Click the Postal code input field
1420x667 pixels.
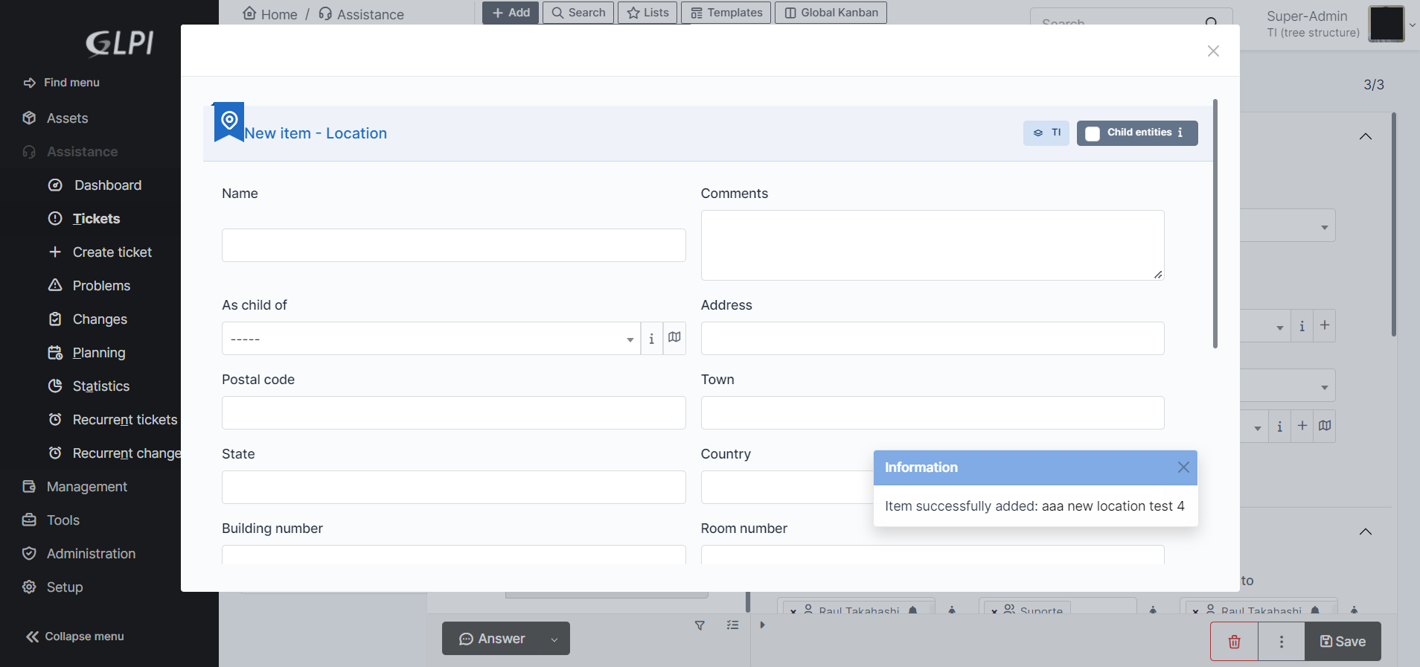click(453, 412)
